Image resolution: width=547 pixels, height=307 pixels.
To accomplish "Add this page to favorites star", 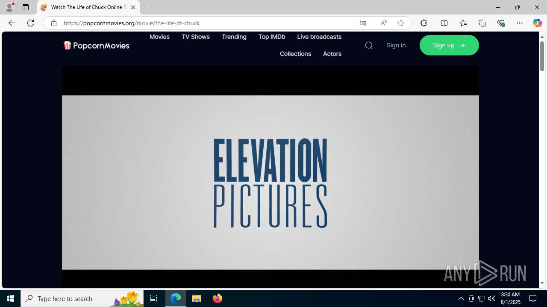I will (401, 23).
